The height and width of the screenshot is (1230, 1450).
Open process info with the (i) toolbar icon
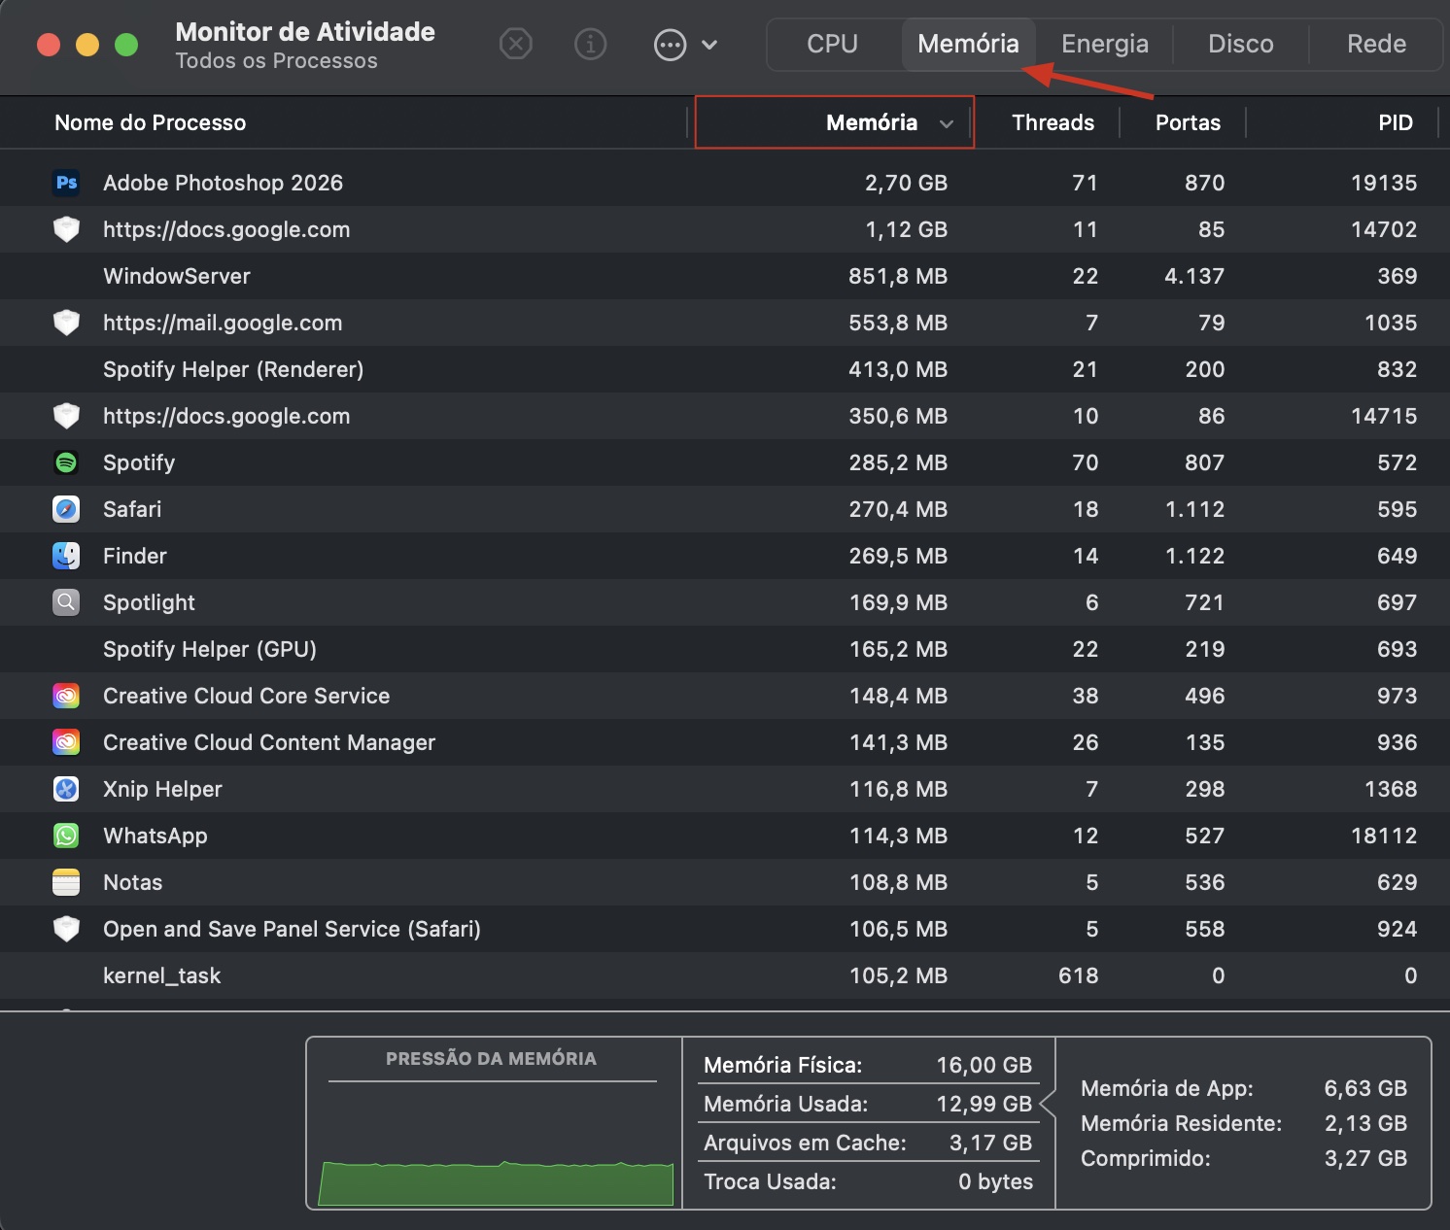click(x=590, y=44)
